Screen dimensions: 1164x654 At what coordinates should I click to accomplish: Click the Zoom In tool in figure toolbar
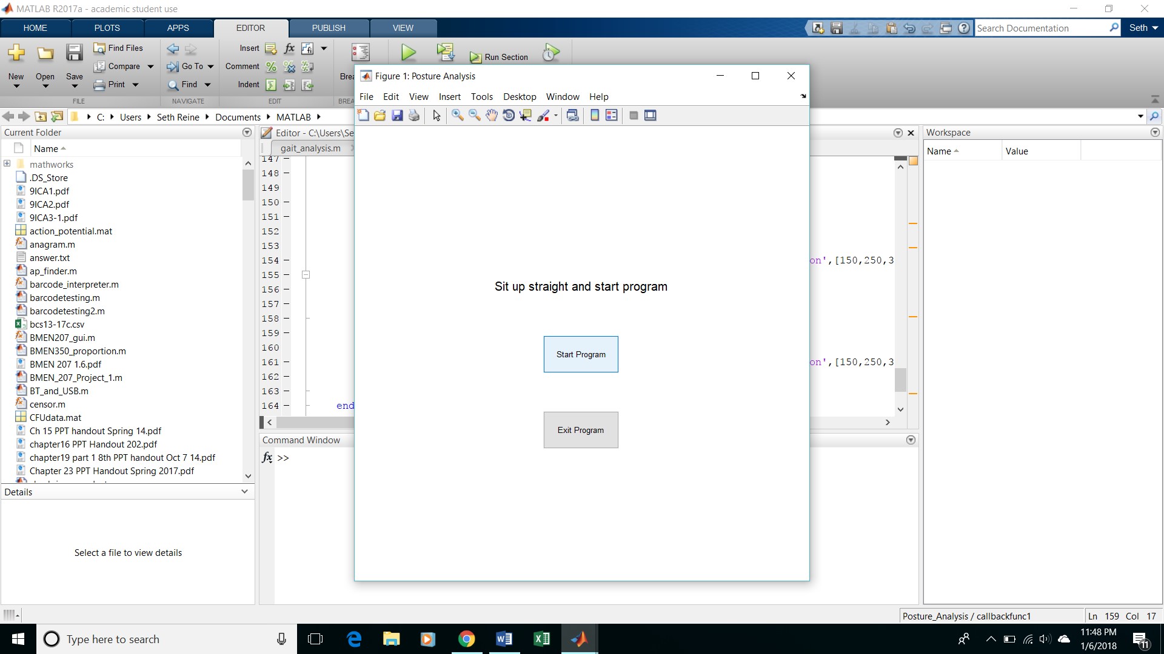click(x=457, y=116)
